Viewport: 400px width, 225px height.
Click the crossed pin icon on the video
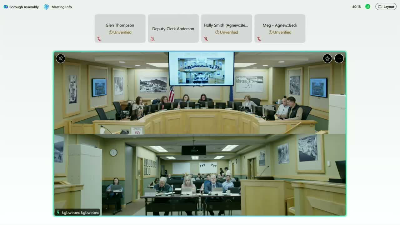click(61, 58)
